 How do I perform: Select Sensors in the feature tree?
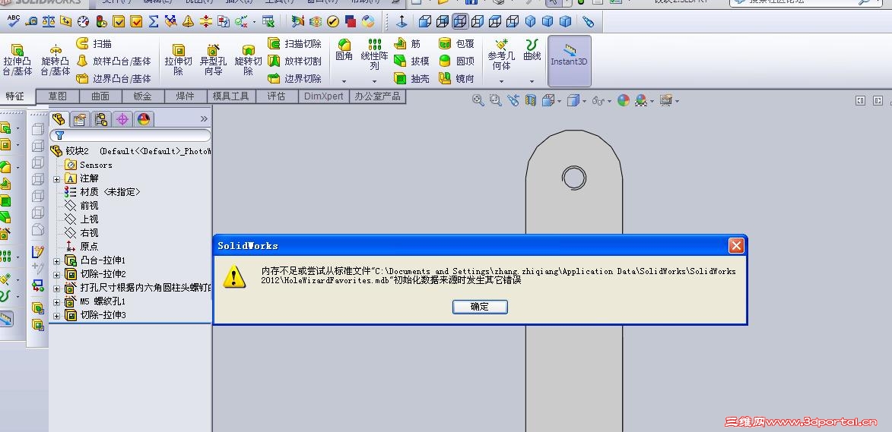pyautogui.click(x=89, y=165)
